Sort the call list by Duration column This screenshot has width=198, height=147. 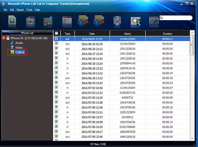click(x=167, y=33)
